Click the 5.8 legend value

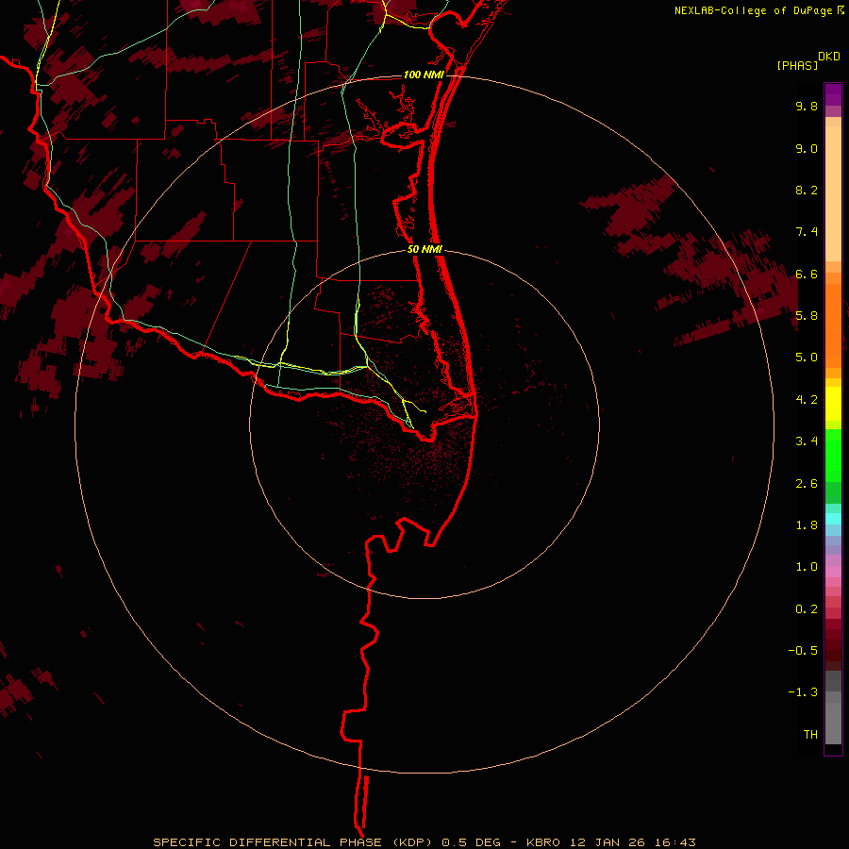click(807, 316)
